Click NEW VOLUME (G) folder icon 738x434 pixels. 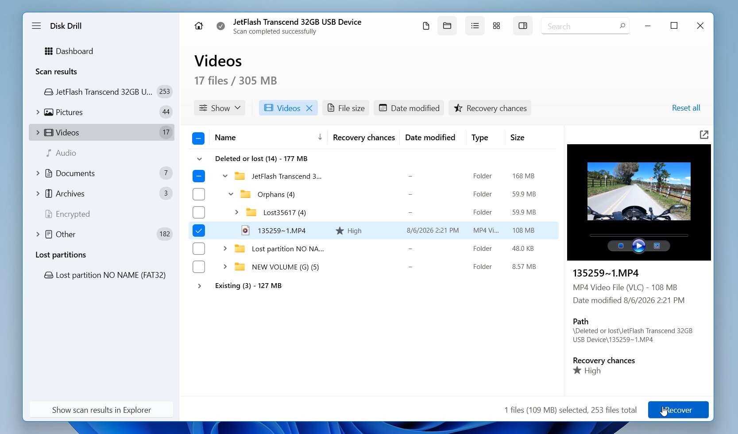pyautogui.click(x=240, y=266)
